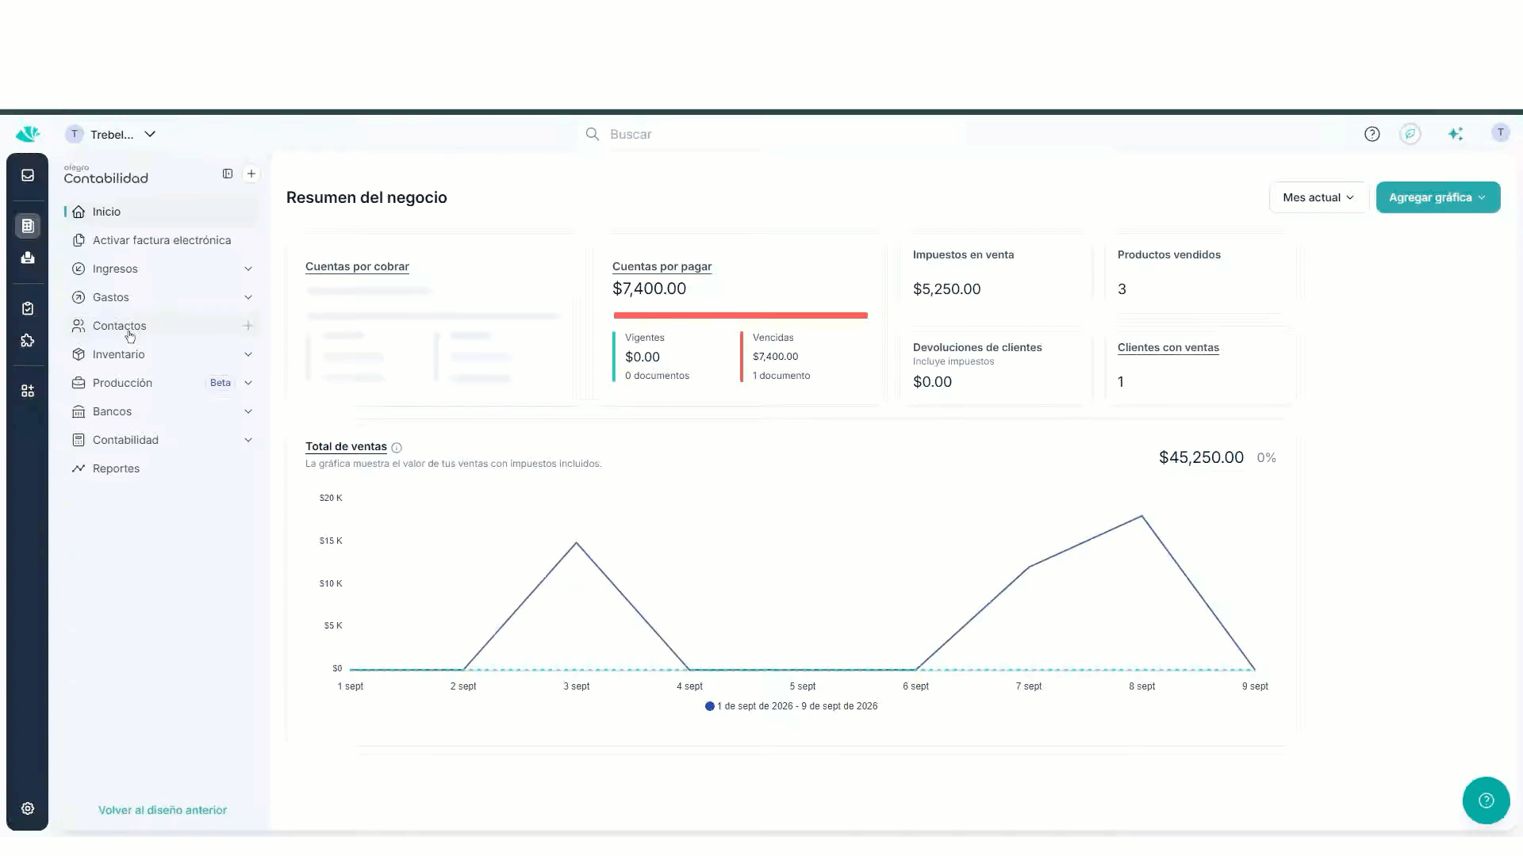
Task: Open settings gear in dark sidebar
Action: (28, 808)
